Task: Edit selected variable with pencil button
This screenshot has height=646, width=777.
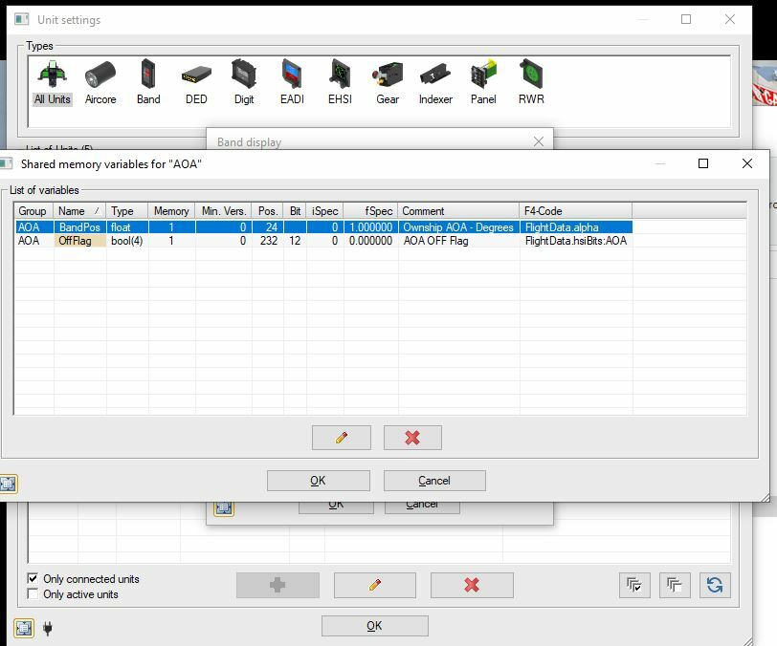Action: 342,438
